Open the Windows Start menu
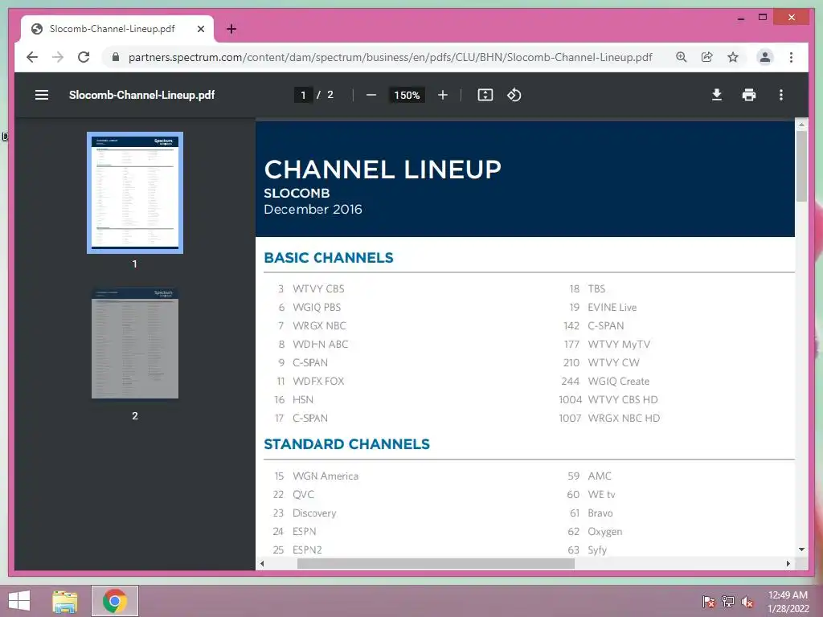The image size is (823, 617). [19, 601]
